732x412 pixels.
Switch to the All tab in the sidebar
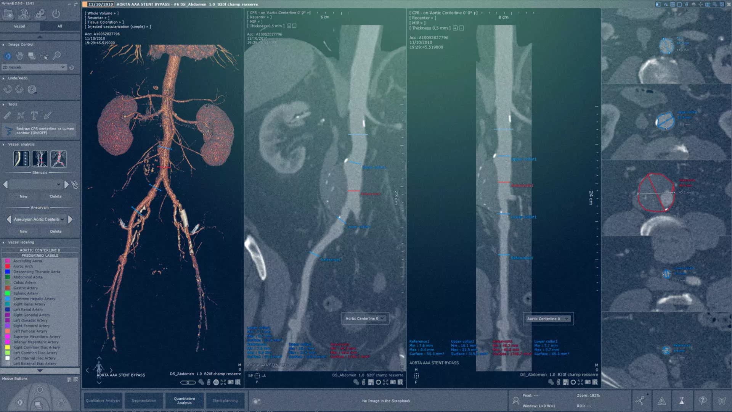(59, 26)
